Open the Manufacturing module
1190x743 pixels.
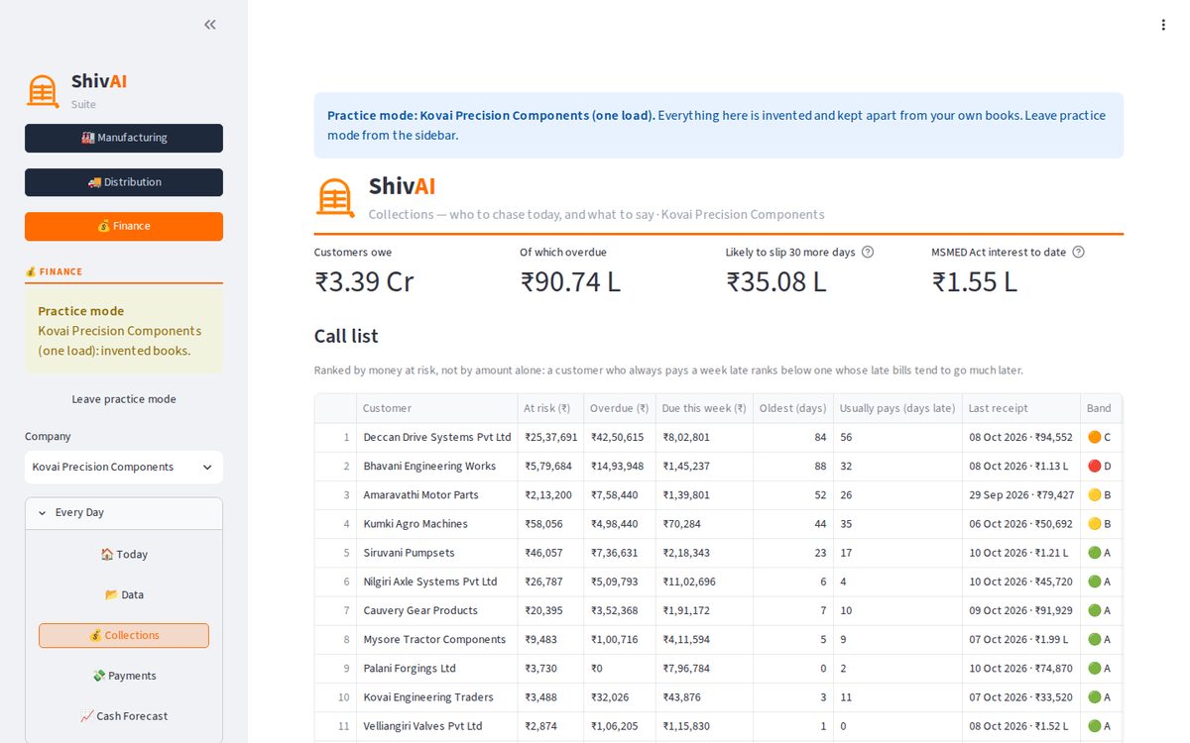[x=124, y=138]
